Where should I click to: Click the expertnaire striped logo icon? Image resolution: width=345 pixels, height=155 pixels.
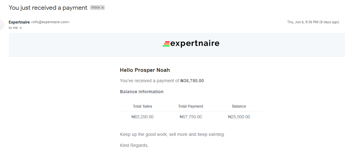[x=166, y=44]
